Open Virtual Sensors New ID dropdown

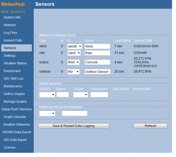(x=47, y=95)
